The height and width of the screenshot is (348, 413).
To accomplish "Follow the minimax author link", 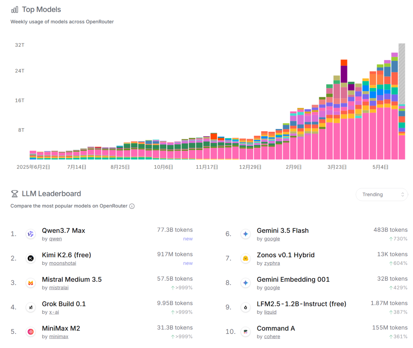I will pyautogui.click(x=59, y=337).
